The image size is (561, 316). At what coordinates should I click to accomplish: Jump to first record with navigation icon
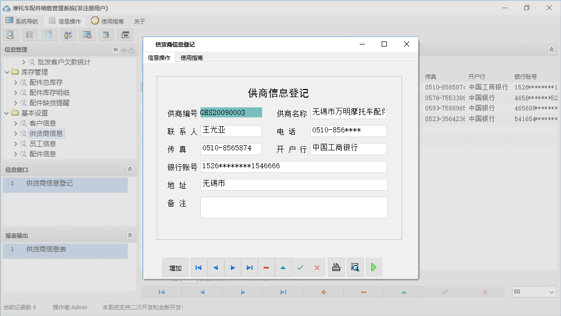[x=198, y=267]
